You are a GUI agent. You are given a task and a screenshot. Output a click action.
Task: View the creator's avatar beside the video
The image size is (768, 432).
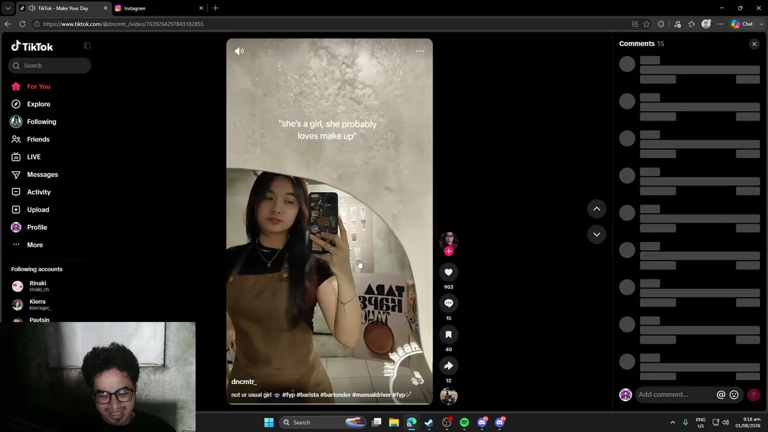click(448, 241)
